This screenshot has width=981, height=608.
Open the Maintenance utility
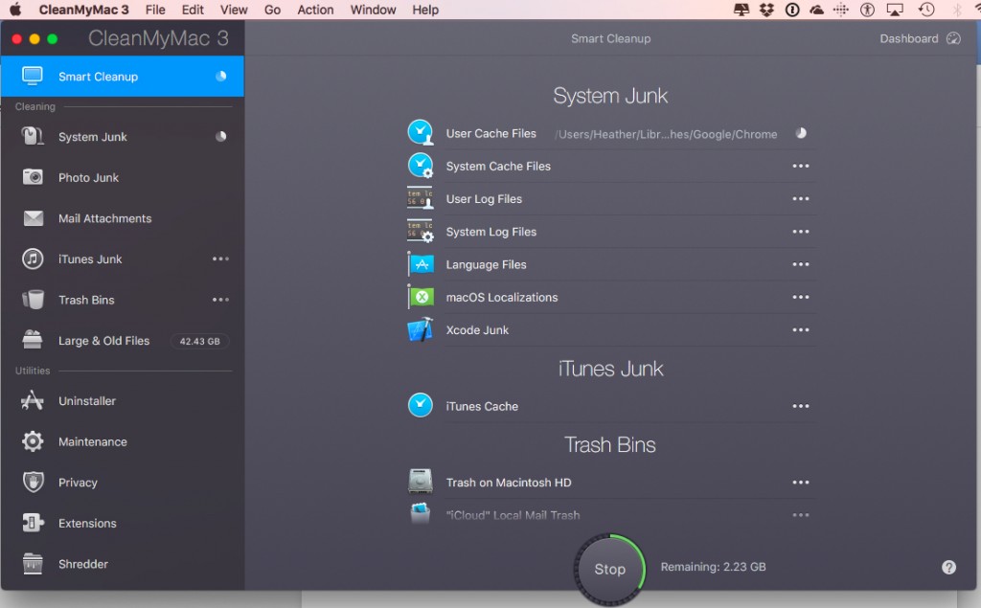[122, 441]
